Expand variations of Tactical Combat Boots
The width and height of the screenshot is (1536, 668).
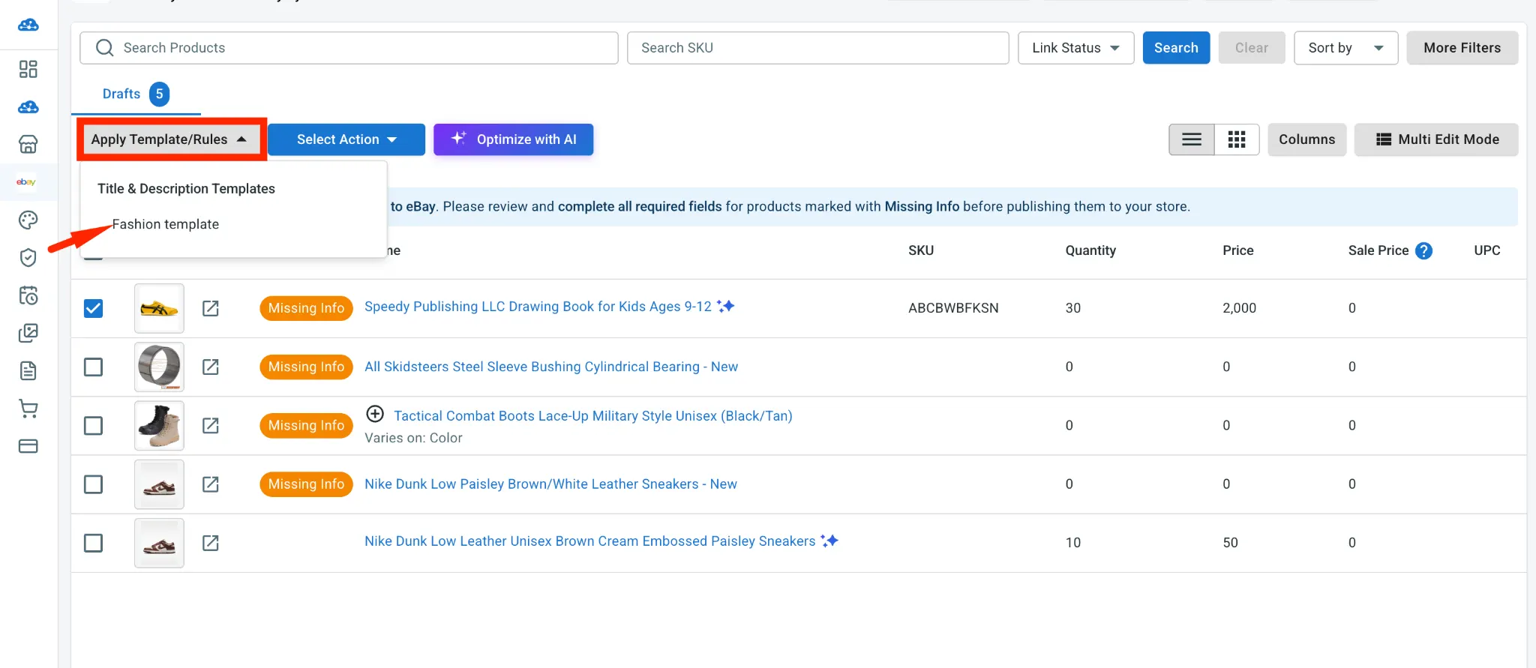(x=375, y=414)
